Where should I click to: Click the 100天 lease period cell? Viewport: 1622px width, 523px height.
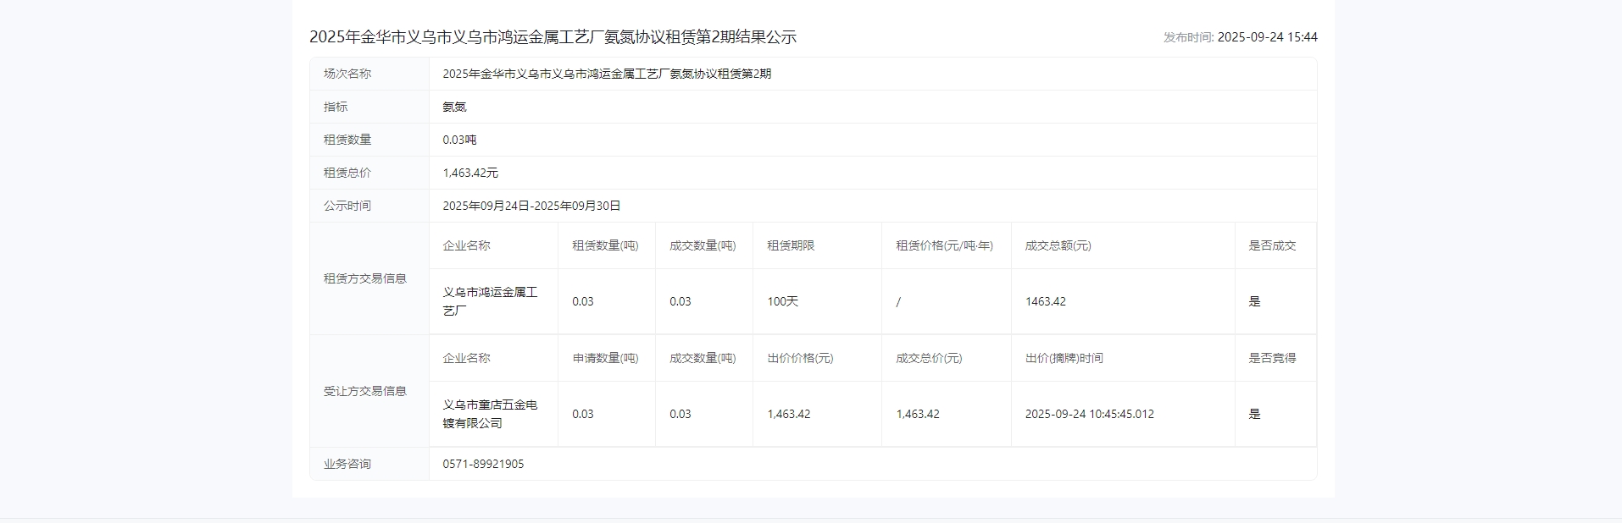(x=782, y=301)
